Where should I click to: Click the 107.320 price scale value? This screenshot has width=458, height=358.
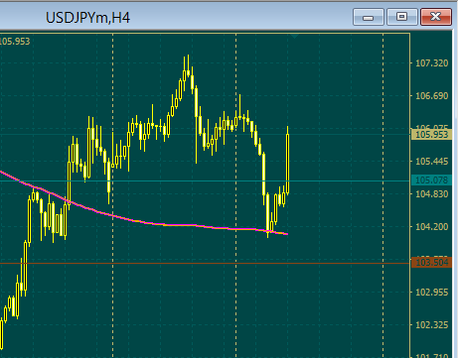[x=431, y=63]
